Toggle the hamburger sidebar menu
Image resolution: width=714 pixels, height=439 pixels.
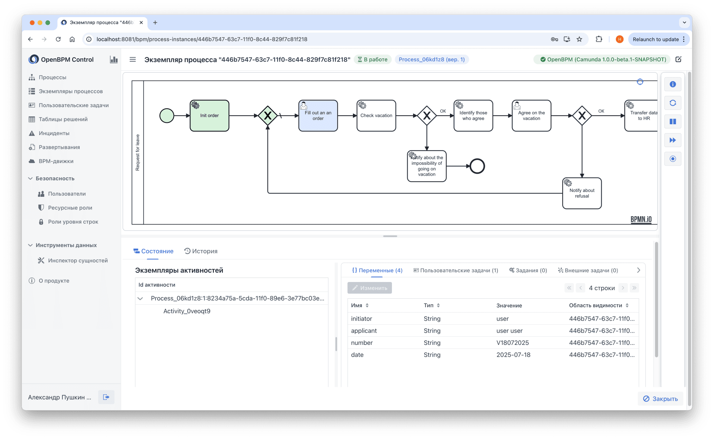(x=133, y=60)
